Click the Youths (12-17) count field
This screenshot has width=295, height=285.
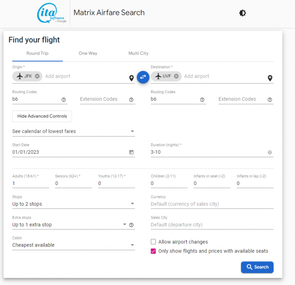coord(116,183)
